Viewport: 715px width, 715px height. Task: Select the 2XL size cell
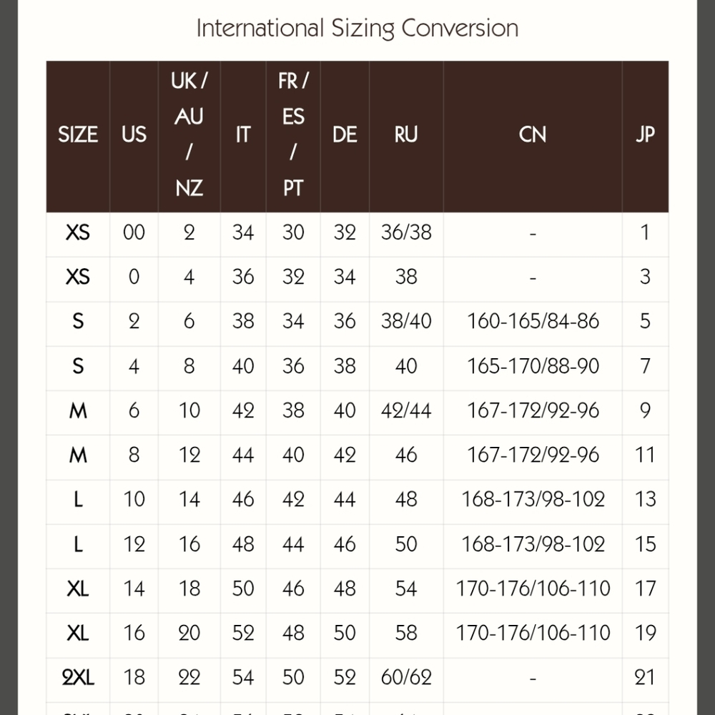[78, 677]
